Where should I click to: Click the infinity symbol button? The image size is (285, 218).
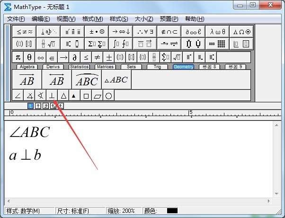(40, 57)
